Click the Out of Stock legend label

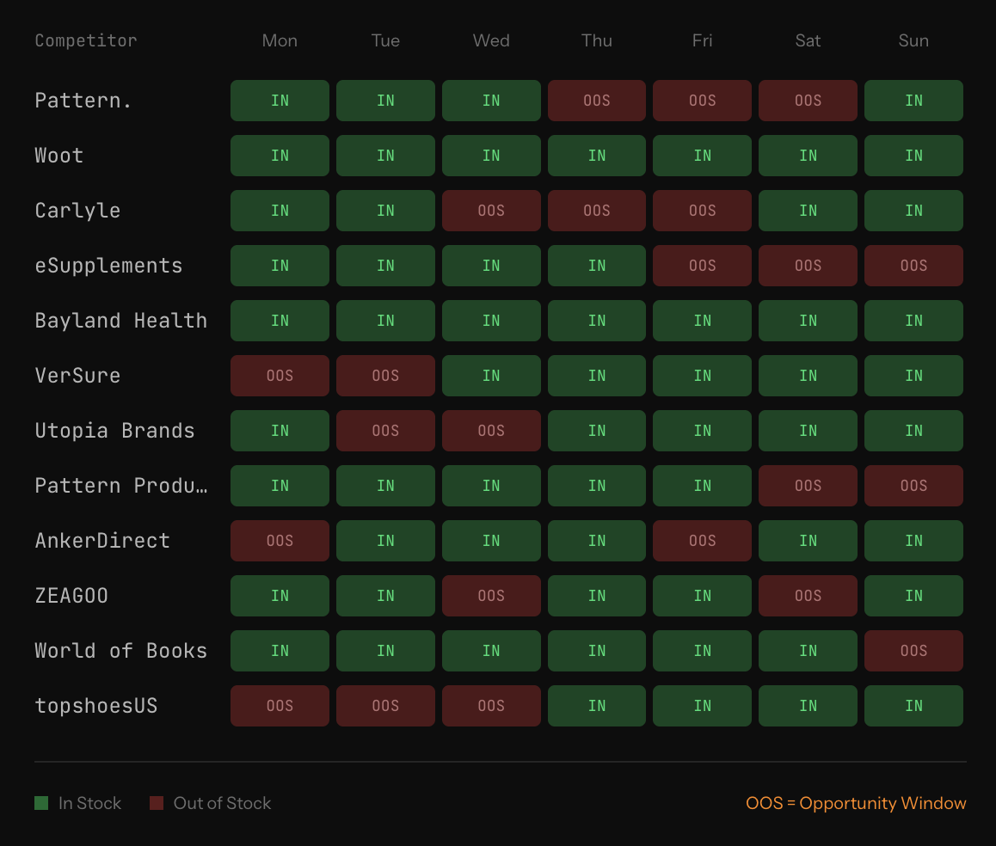222,803
